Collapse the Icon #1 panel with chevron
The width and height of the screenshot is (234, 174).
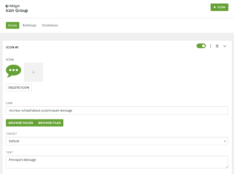point(225,46)
